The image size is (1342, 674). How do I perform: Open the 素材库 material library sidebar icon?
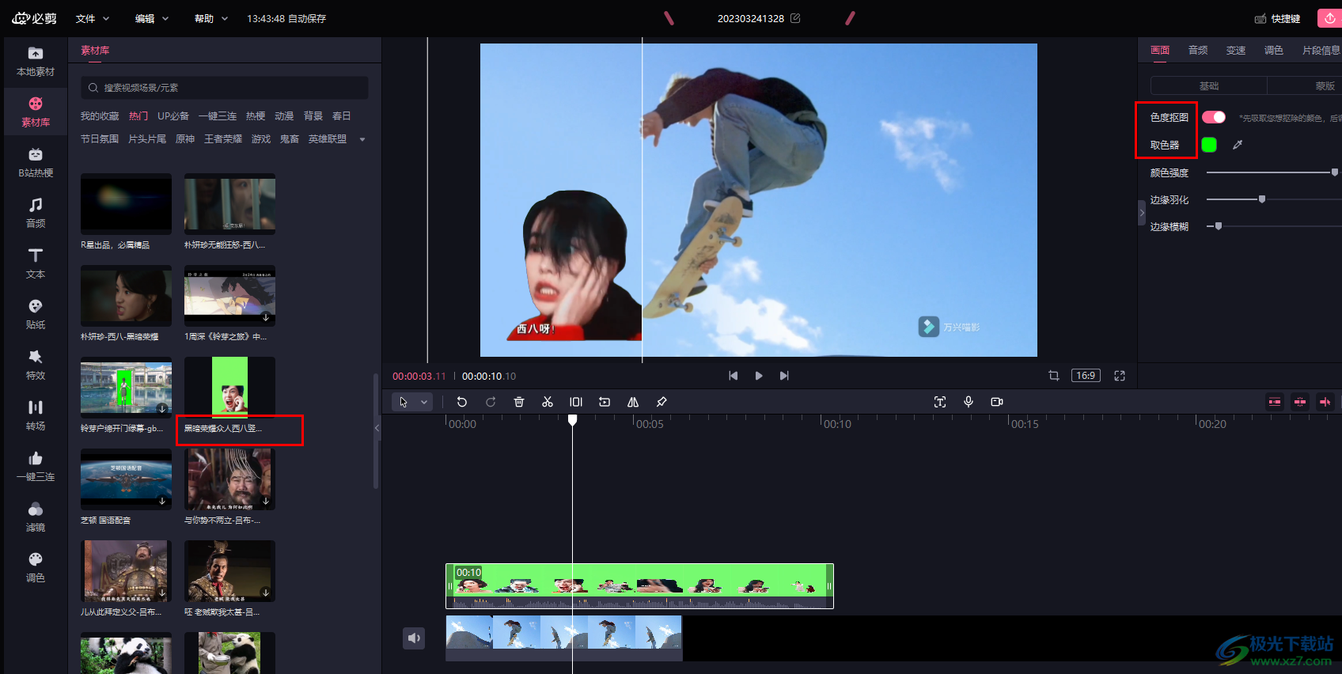(36, 112)
